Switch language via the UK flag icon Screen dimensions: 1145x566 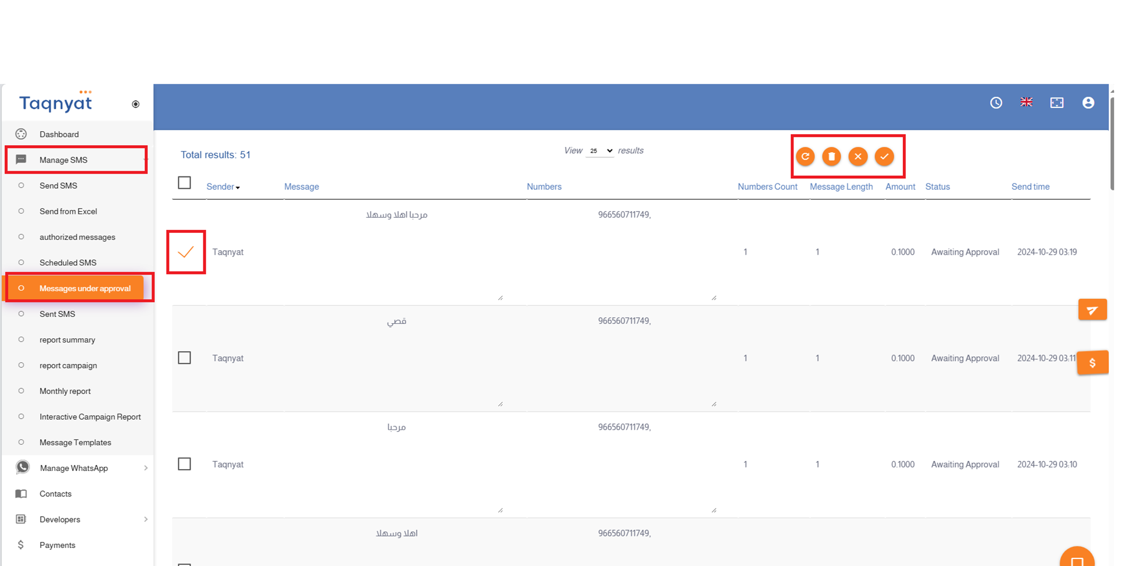pyautogui.click(x=1026, y=102)
